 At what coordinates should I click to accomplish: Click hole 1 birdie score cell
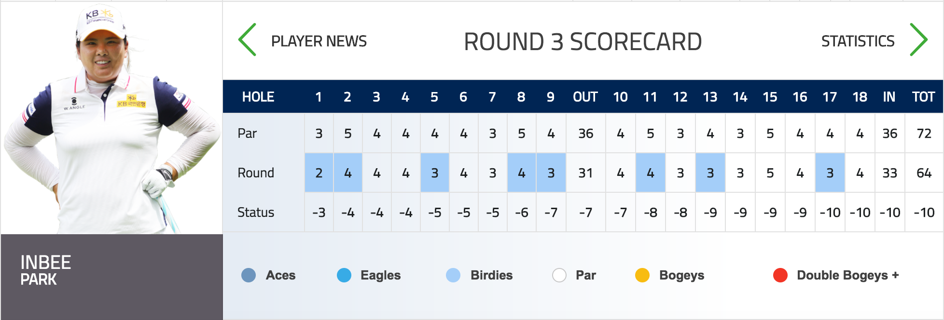coord(319,173)
